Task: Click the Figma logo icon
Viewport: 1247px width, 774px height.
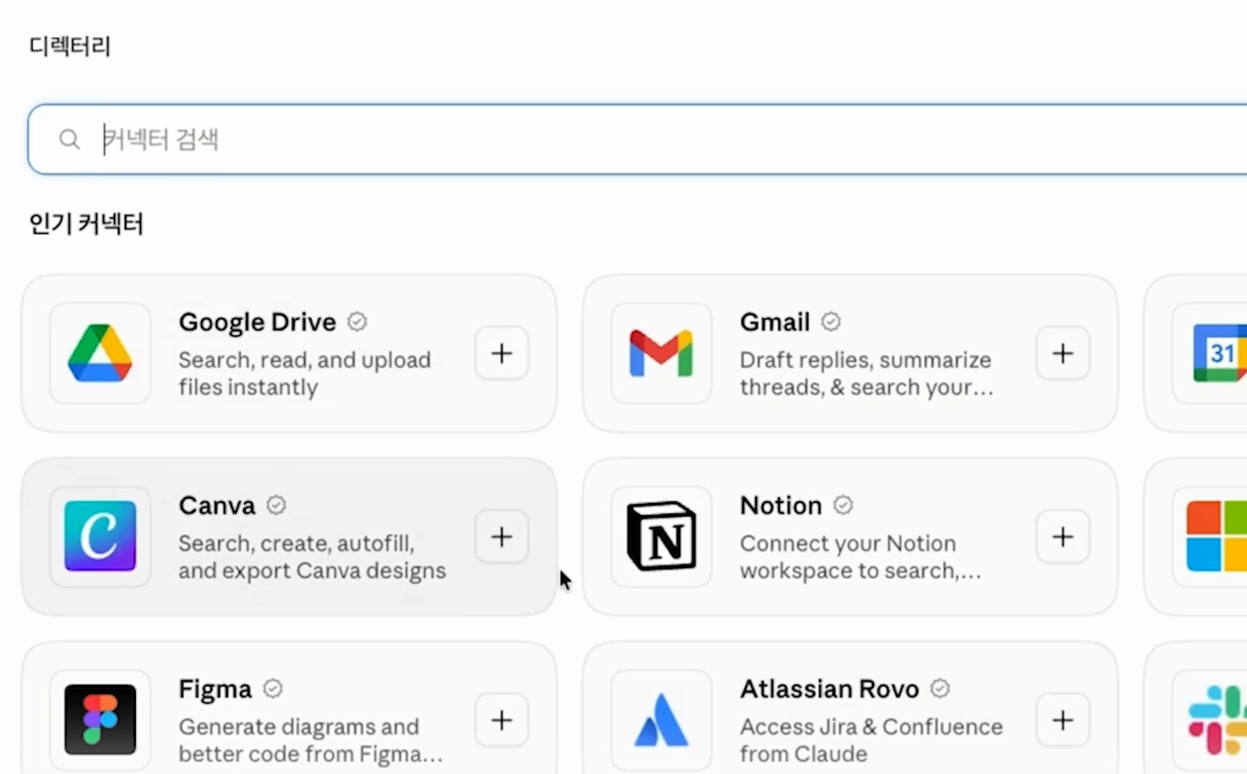Action: click(x=100, y=719)
